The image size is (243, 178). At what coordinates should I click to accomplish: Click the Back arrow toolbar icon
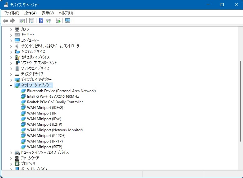click(5, 21)
